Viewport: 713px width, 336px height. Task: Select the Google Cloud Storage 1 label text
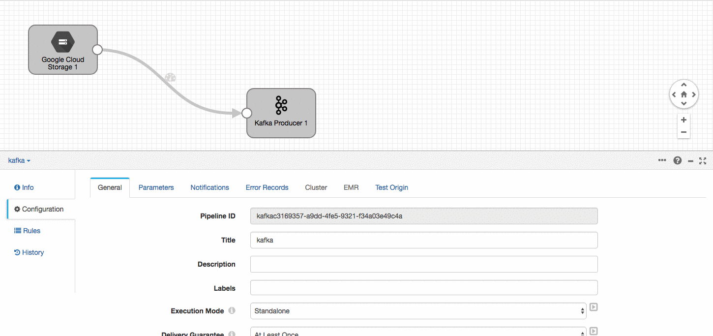pos(63,63)
